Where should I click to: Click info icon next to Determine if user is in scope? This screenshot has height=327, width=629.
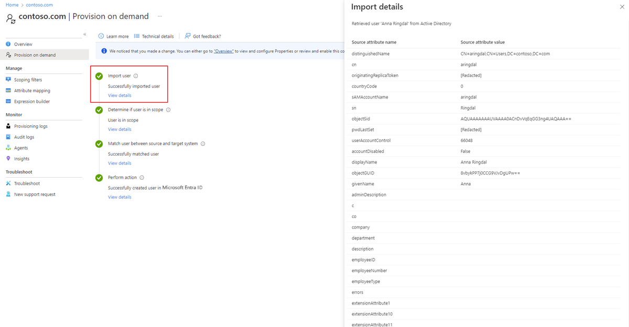click(x=168, y=110)
